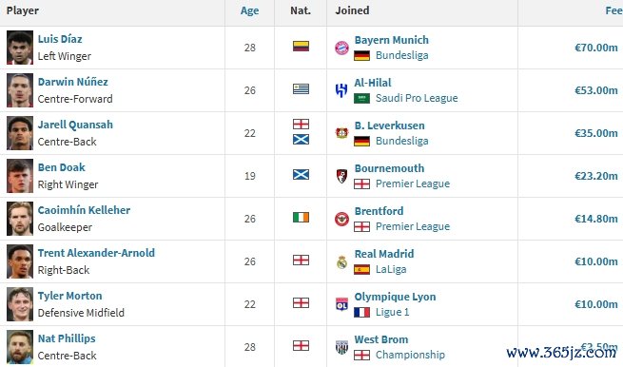This screenshot has width=623, height=367.
Task: Open Luis Díaz's player profile link
Action: tap(60, 39)
